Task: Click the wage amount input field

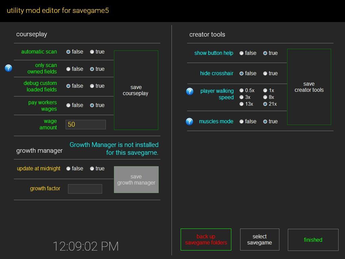Action: pos(86,125)
